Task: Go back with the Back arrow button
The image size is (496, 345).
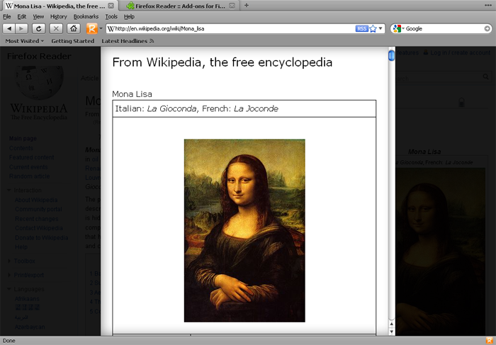Action: [x=9, y=29]
